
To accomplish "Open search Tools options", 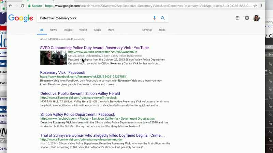I will 162,30.
